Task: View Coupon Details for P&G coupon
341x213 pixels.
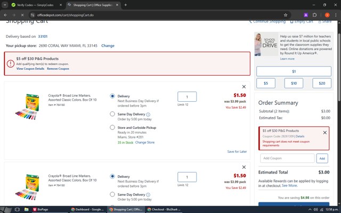Action: coord(30,69)
